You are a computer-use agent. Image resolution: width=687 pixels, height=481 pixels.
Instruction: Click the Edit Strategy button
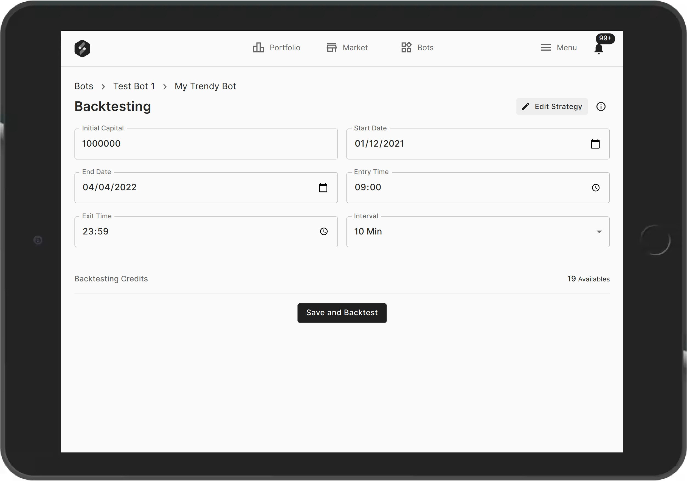(552, 107)
